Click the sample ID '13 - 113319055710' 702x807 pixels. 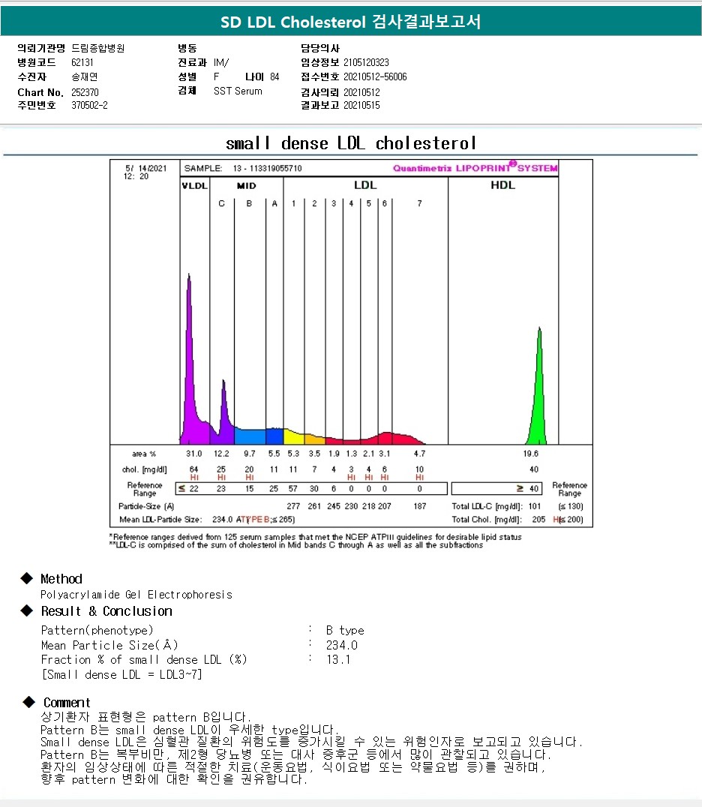click(268, 168)
